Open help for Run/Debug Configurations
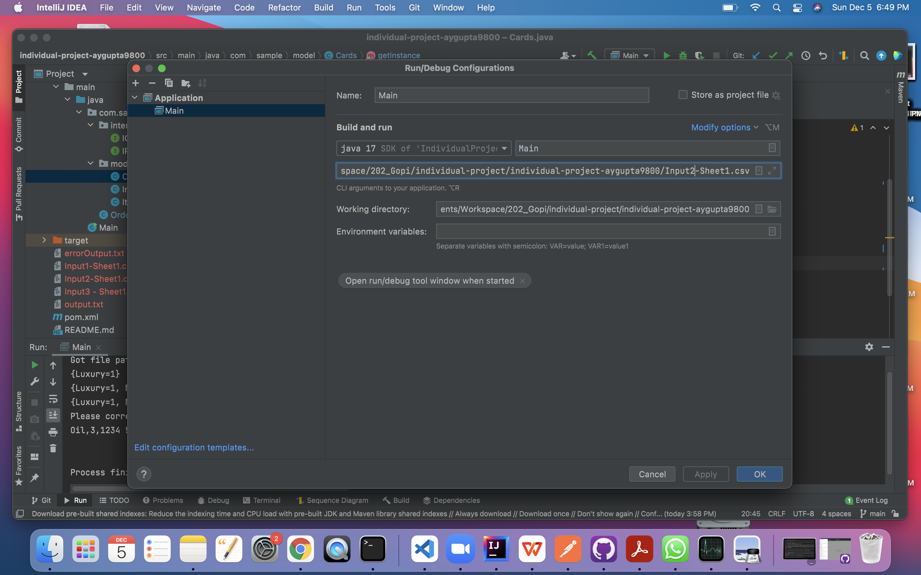921x575 pixels. pos(144,474)
